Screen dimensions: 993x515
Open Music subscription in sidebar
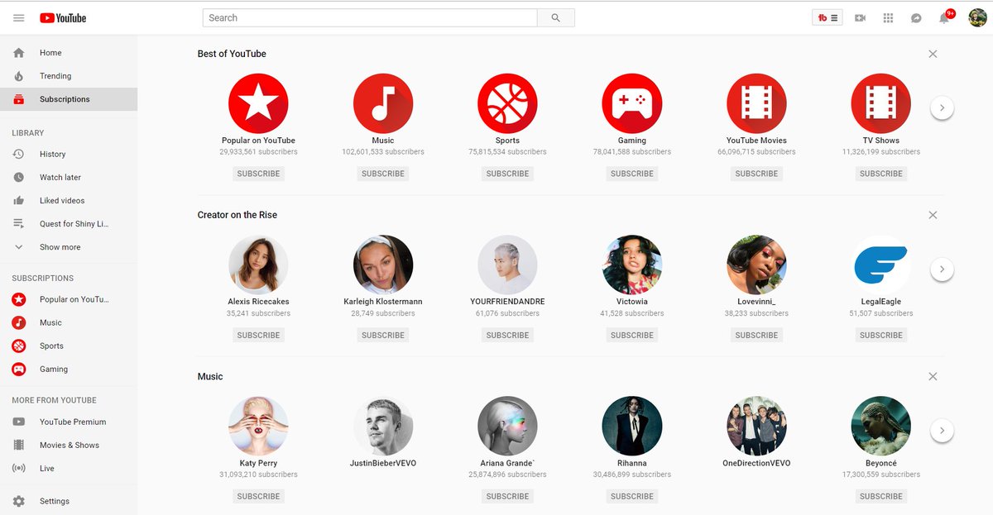pyautogui.click(x=69, y=322)
